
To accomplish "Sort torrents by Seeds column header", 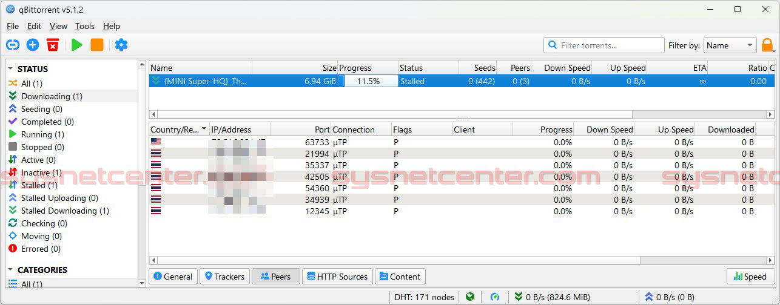I will (x=478, y=68).
